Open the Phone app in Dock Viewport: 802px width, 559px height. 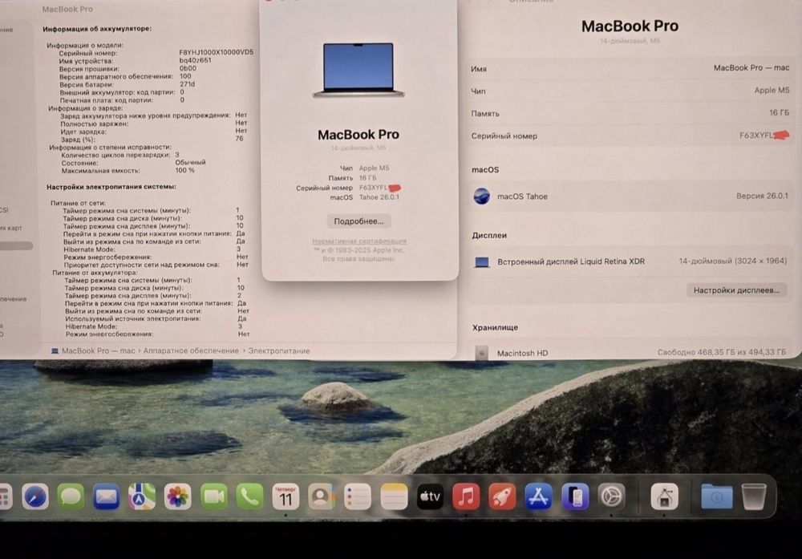(x=249, y=496)
